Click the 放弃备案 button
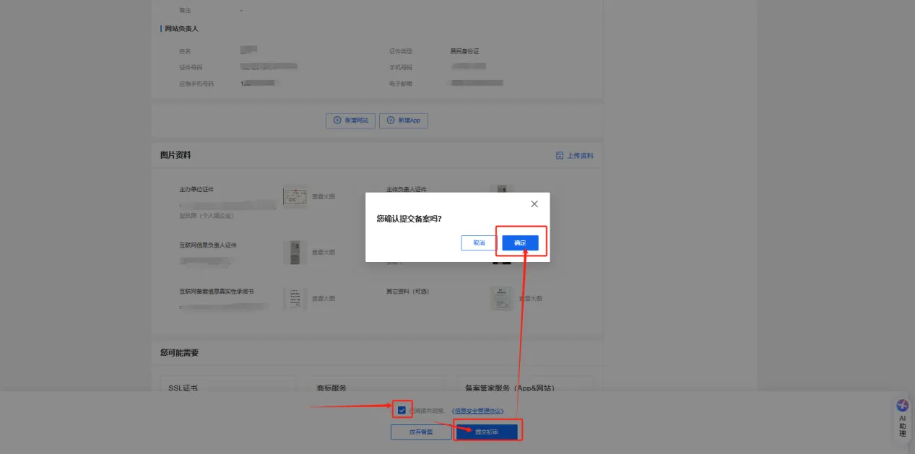 [x=421, y=432]
